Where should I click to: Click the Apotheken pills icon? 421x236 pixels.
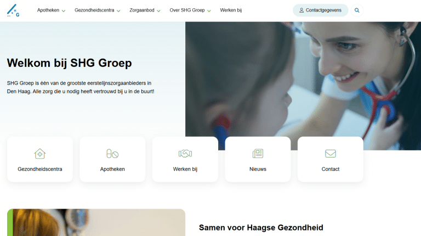tap(112, 154)
